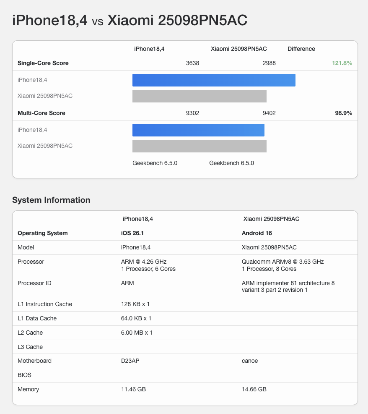Click the Difference column header
This screenshot has height=414, width=368.
[x=301, y=49]
